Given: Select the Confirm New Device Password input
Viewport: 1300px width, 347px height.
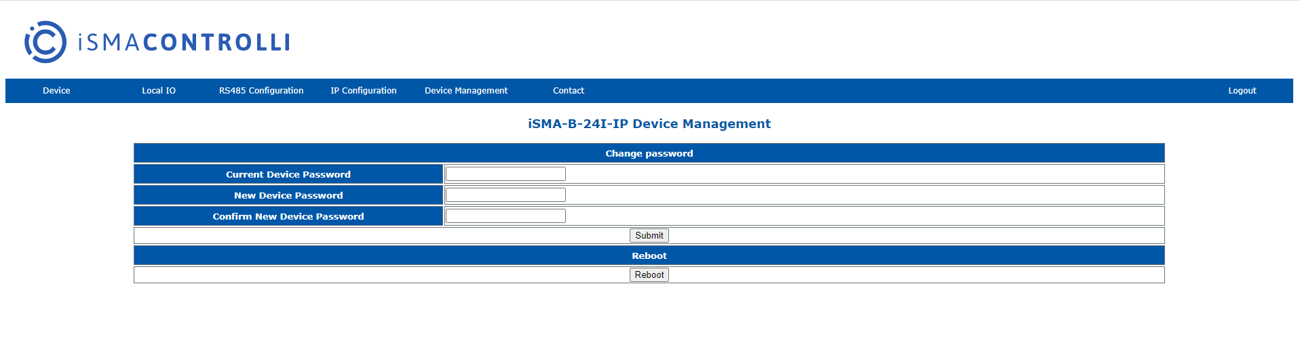Looking at the screenshot, I should [x=505, y=216].
